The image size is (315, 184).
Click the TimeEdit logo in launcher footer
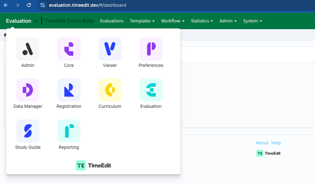click(x=93, y=165)
